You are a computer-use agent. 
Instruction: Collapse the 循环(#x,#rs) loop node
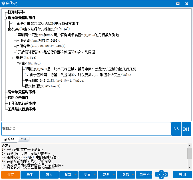point(13,58)
